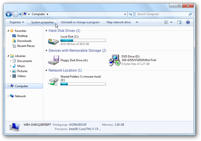The image size is (201, 141).
Task: Select Libraries in navigation pane
Action: tap(20, 56)
